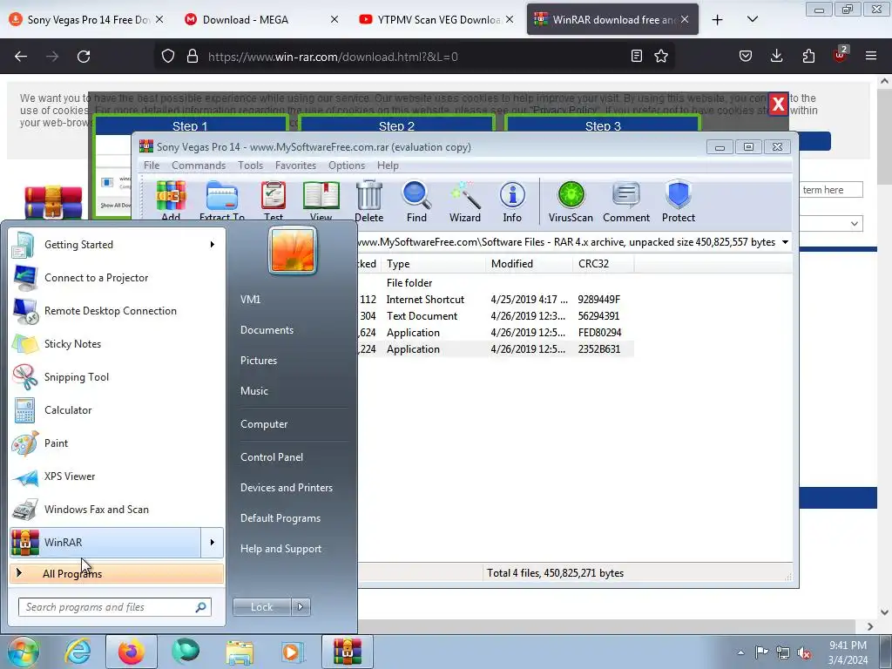The height and width of the screenshot is (669, 892).
Task: Expand Getting Started submenu arrow
Action: coord(213,245)
